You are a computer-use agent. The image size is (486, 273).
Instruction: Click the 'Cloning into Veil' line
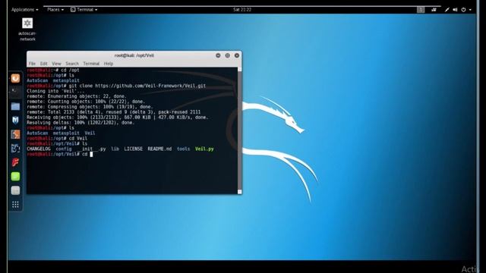point(55,91)
